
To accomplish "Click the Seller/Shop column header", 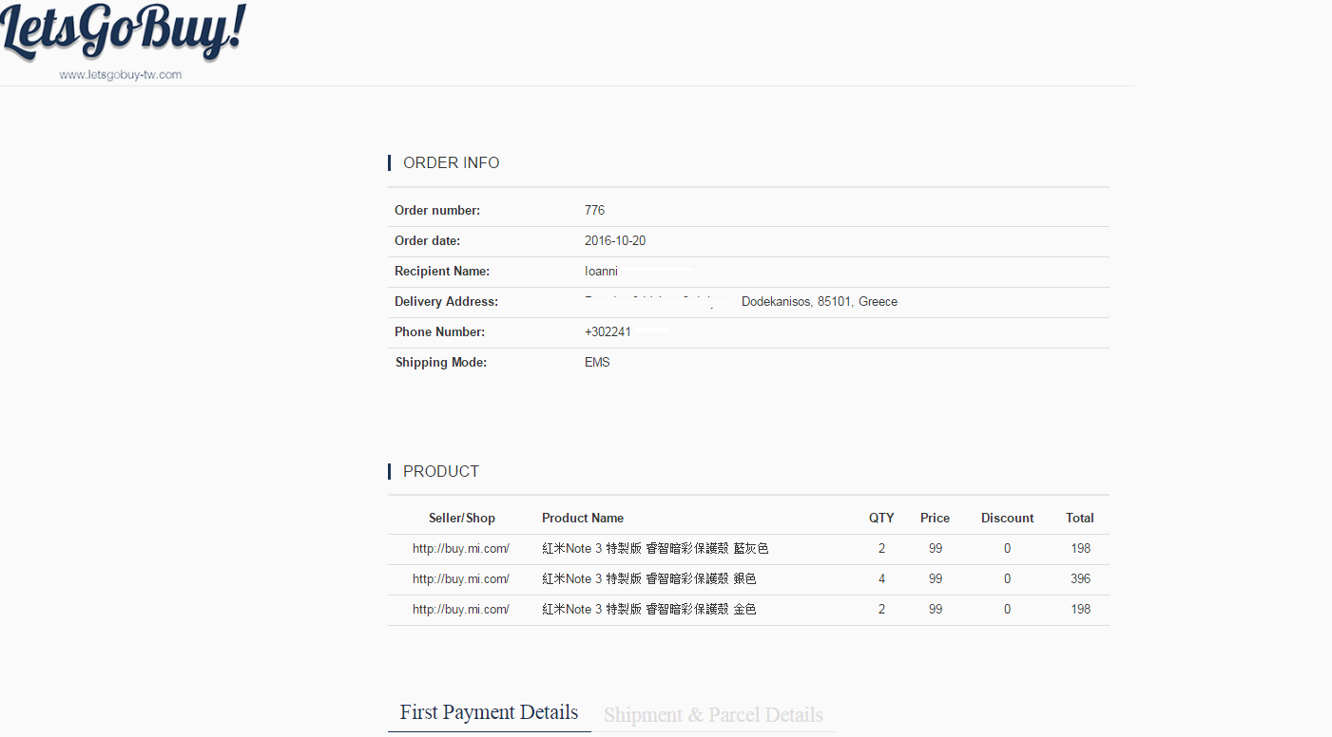I will point(462,518).
